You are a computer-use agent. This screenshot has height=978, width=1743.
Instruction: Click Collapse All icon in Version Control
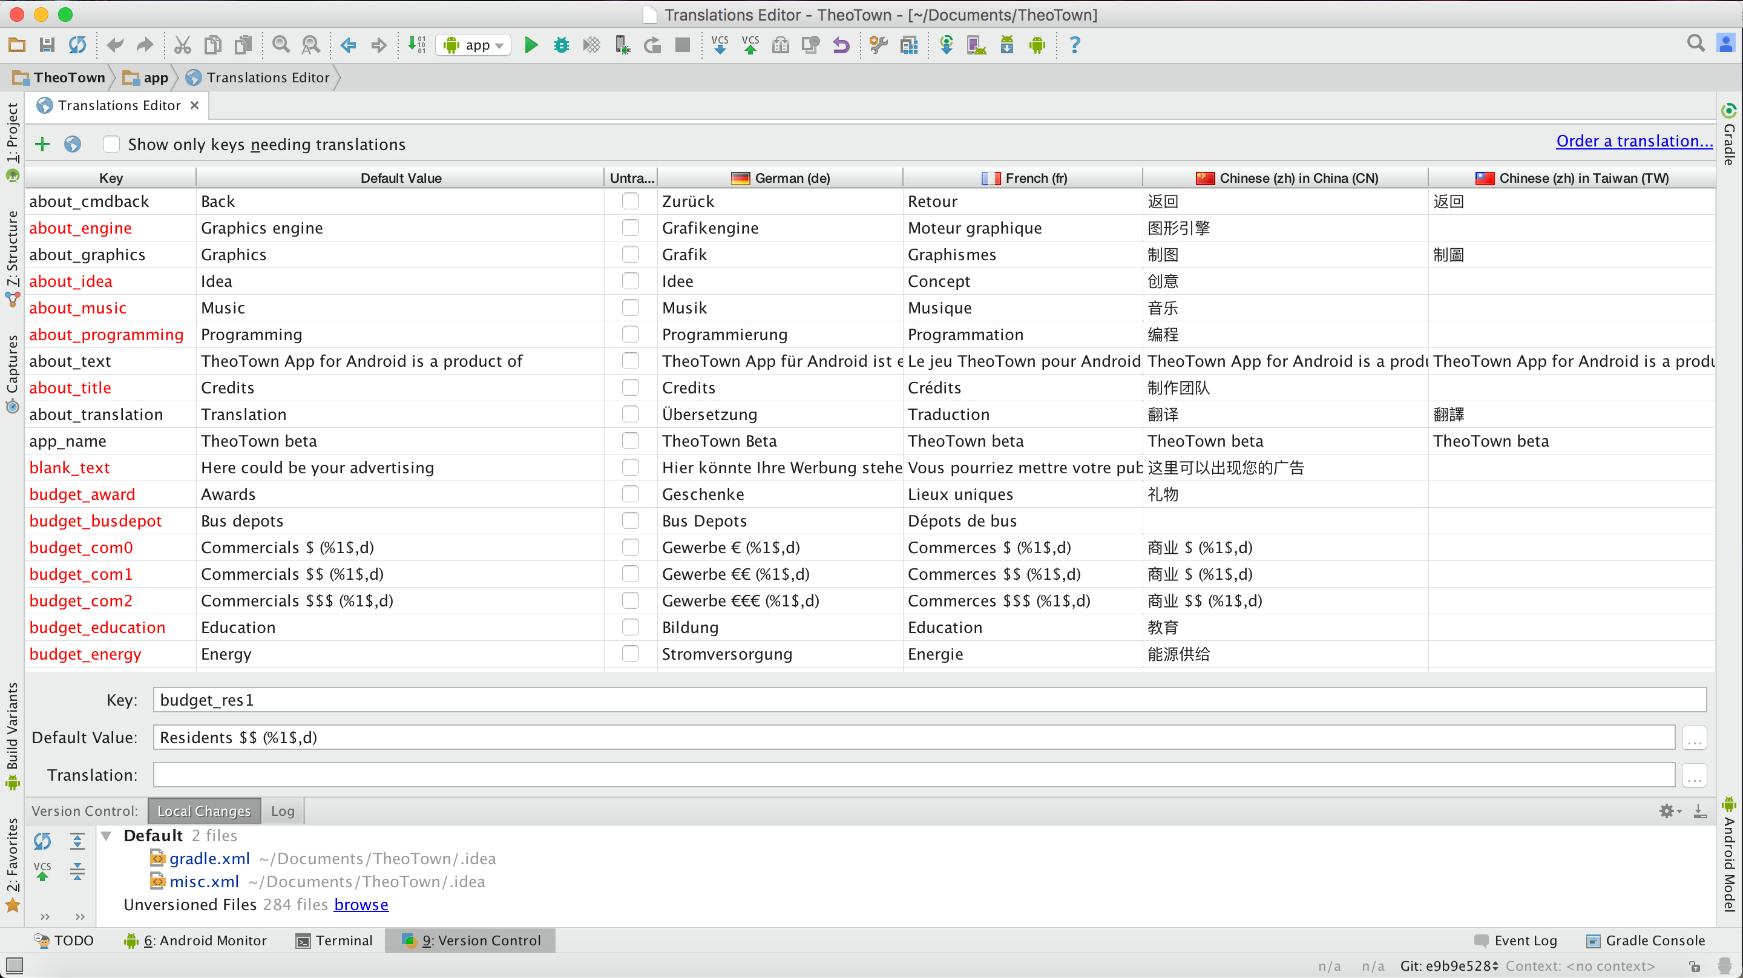pyautogui.click(x=78, y=871)
